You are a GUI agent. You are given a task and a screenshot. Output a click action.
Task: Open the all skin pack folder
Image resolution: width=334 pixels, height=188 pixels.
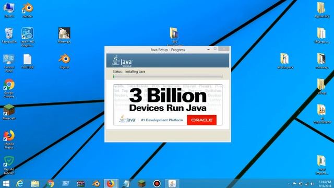point(285,61)
